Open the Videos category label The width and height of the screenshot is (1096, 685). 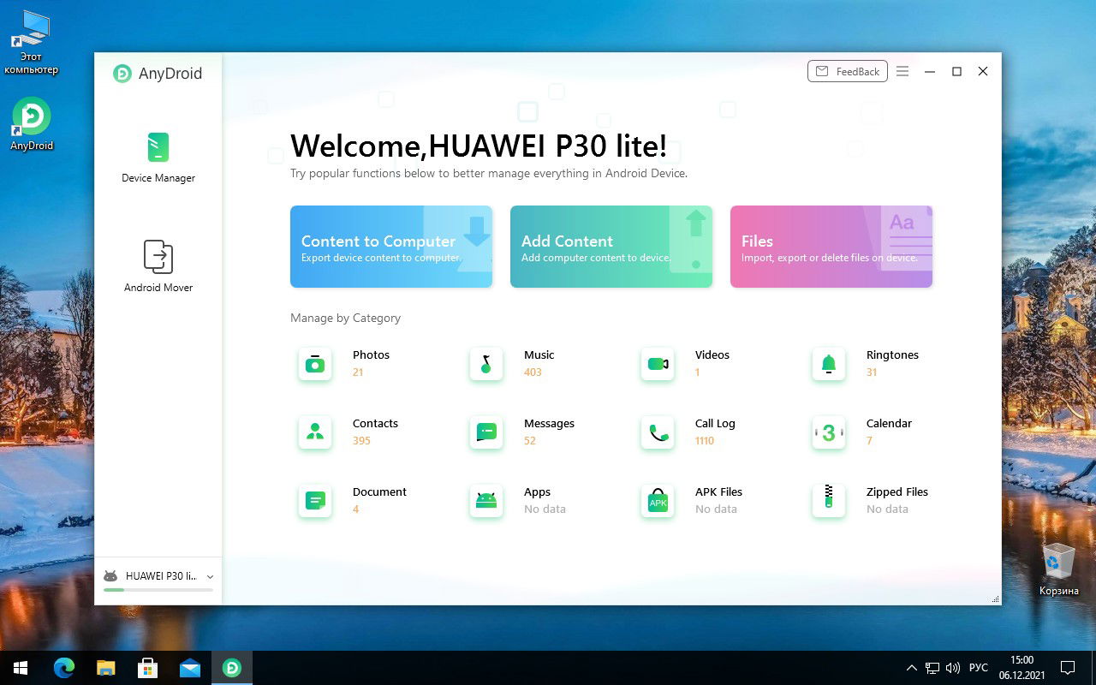(x=712, y=355)
